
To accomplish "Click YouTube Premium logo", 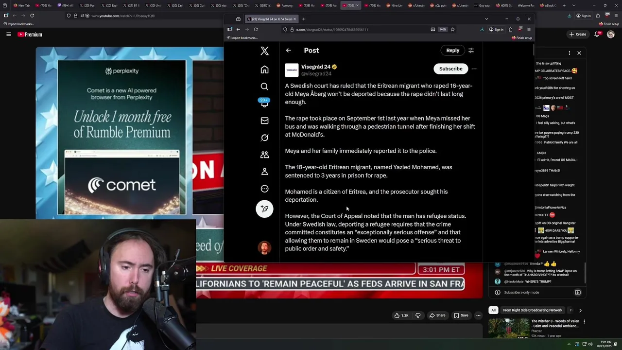I will pos(30,35).
